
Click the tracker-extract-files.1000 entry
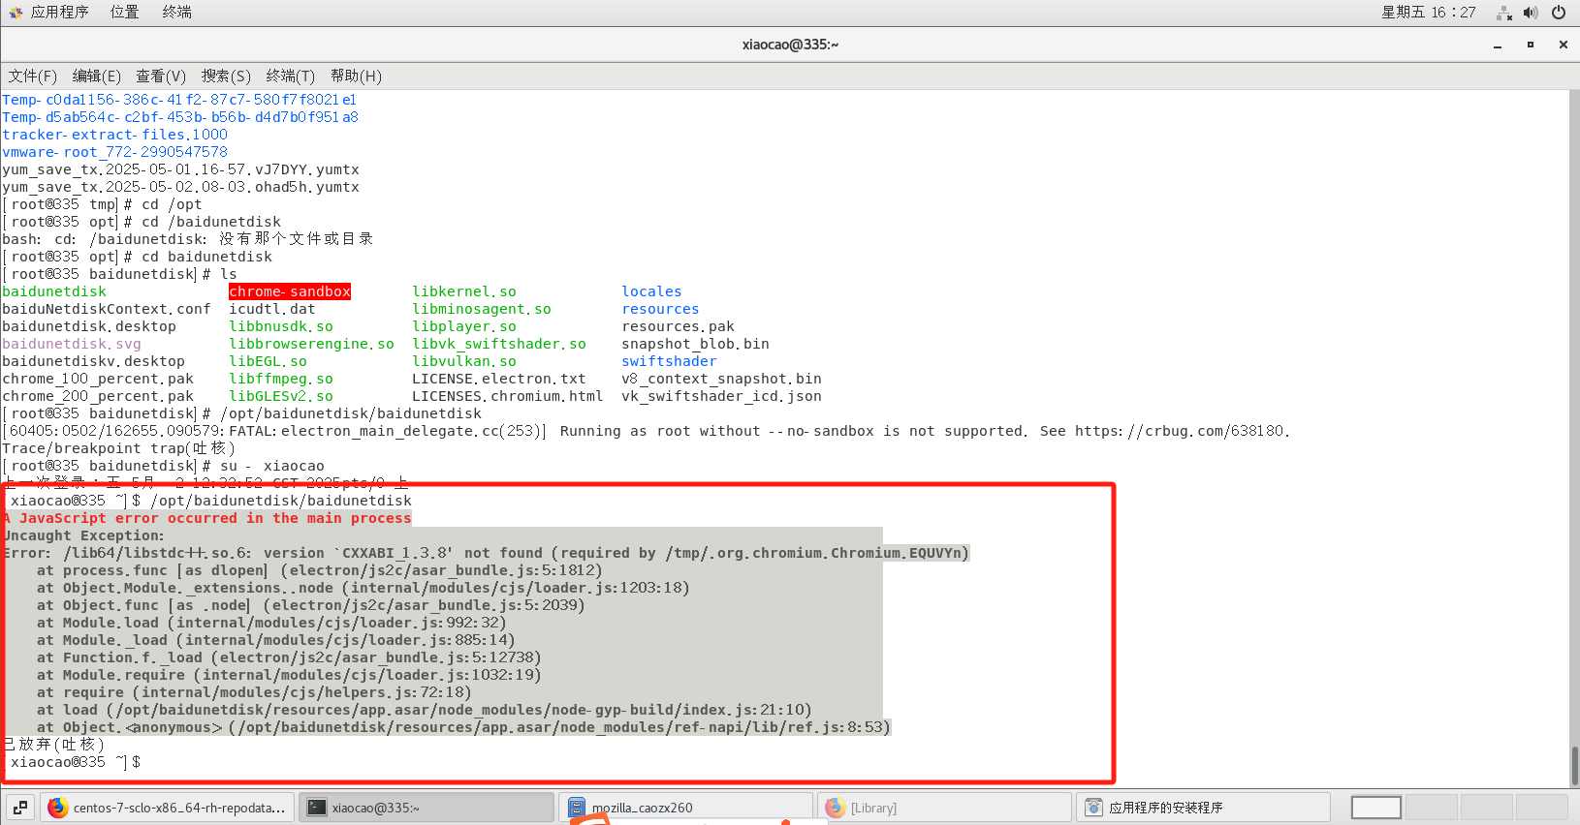click(115, 135)
